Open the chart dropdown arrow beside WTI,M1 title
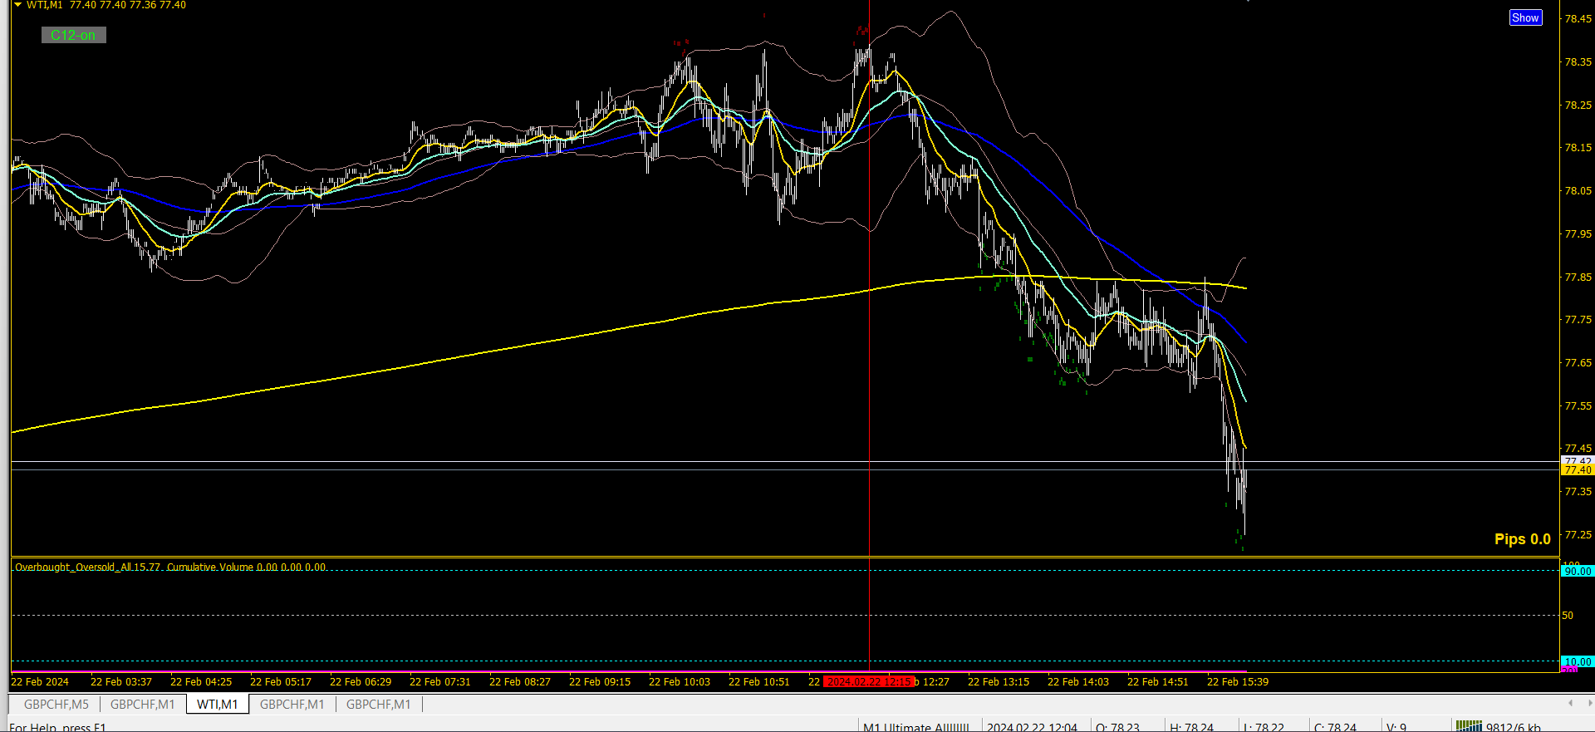This screenshot has height=732, width=1595. coord(18,5)
